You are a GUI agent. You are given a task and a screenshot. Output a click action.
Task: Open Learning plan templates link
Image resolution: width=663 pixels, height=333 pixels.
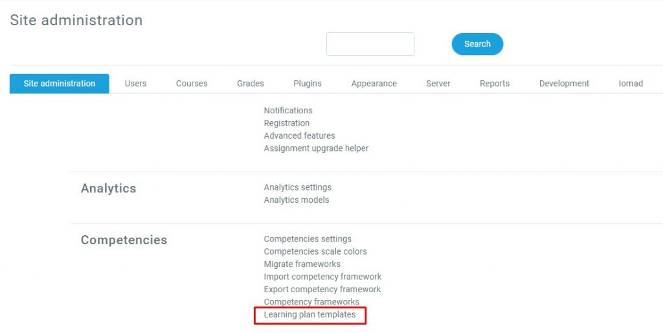click(309, 315)
